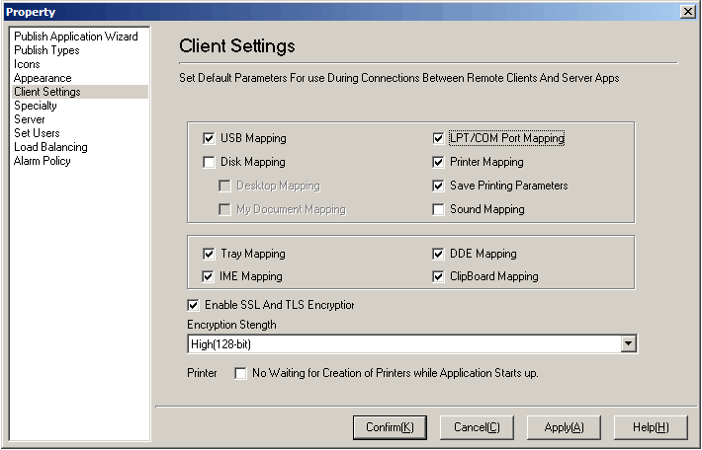This screenshot has height=450, width=702.
Task: Open the Encryption Strength dropdown arrow
Action: pyautogui.click(x=628, y=343)
